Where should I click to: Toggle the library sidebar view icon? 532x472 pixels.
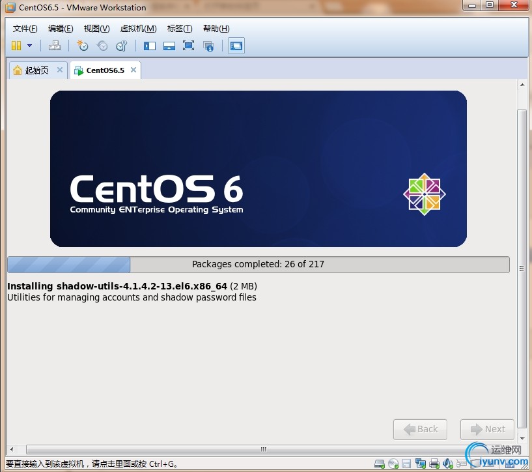[150, 46]
